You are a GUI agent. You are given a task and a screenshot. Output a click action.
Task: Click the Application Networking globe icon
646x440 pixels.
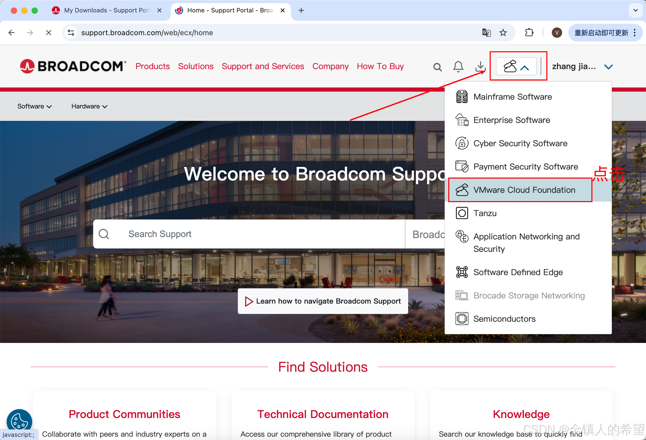coord(462,237)
